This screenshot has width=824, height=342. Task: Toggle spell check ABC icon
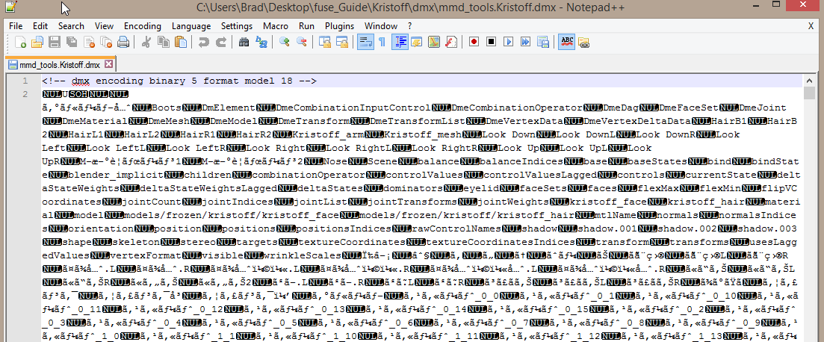tap(566, 42)
